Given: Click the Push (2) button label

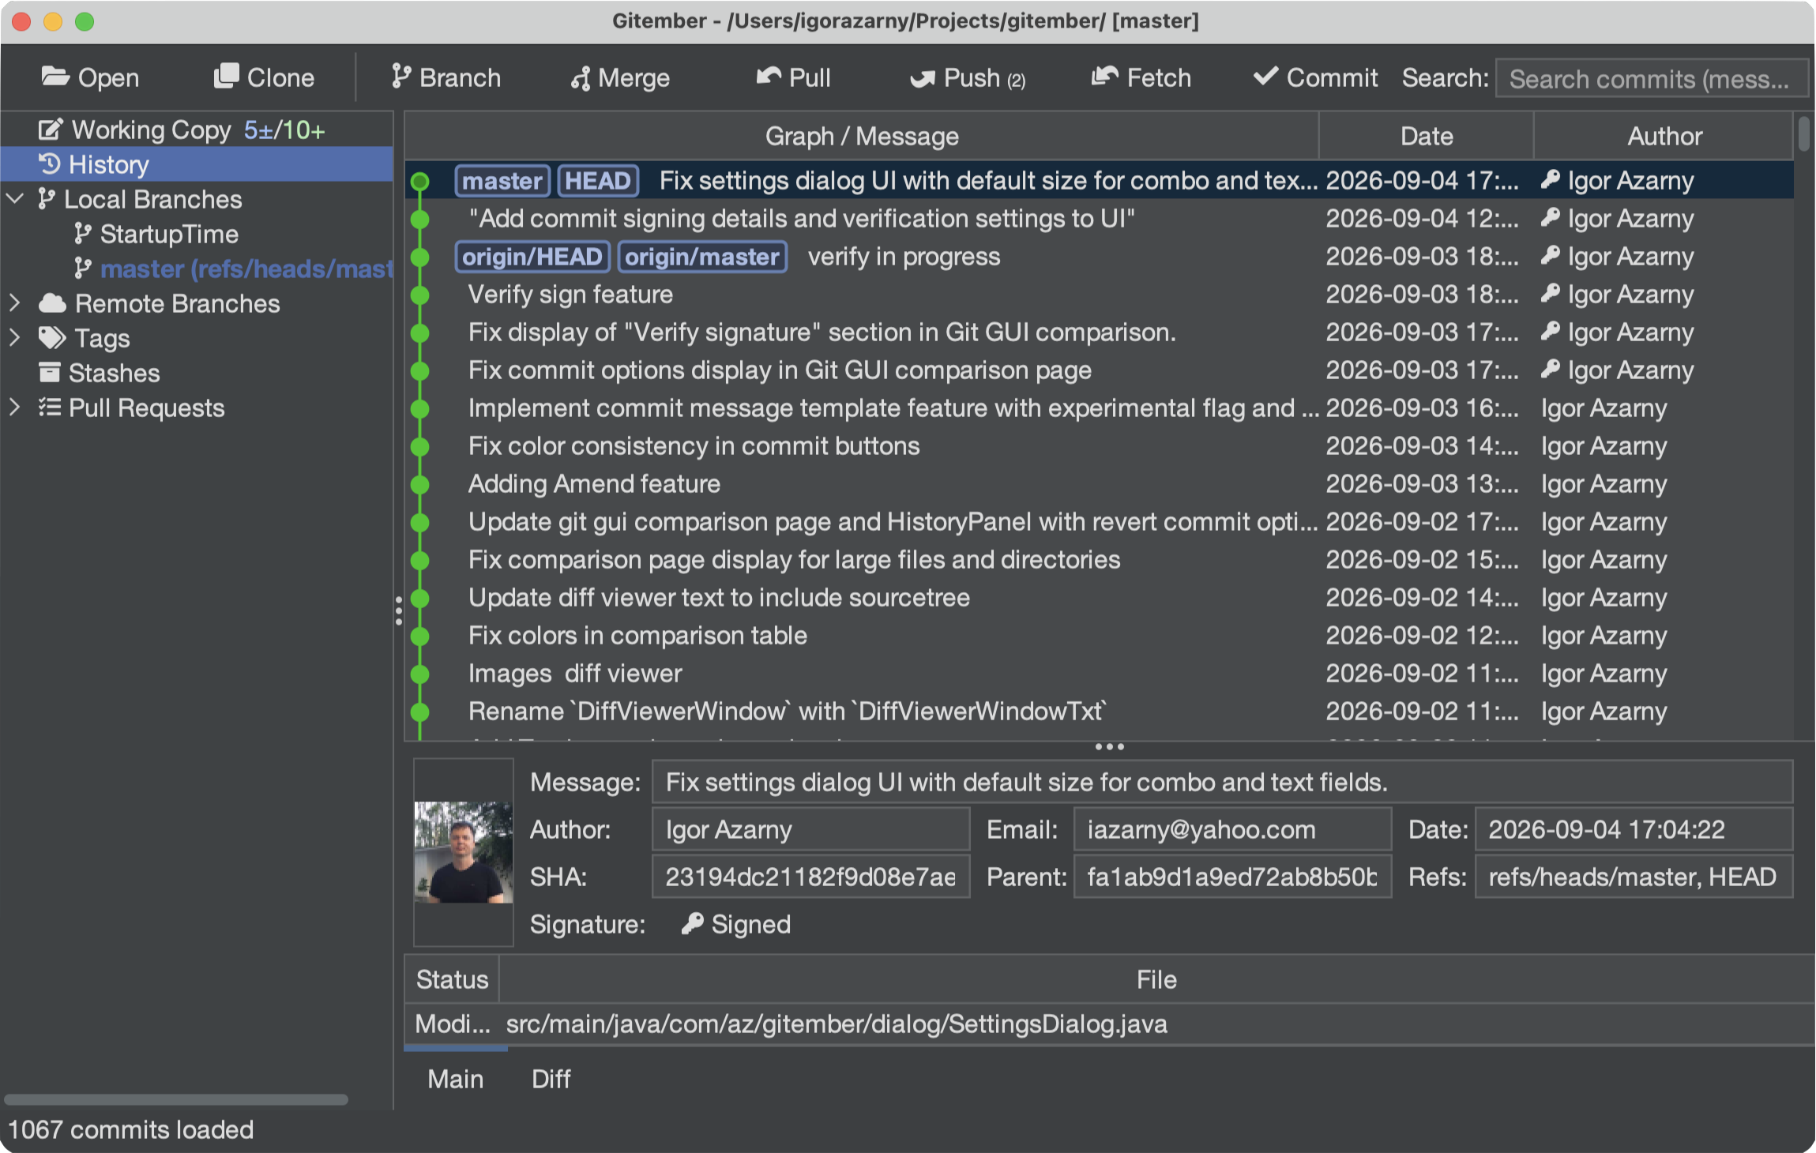Looking at the screenshot, I should click(984, 78).
